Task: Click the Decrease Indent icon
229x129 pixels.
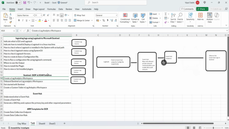Action: [x=66, y=20]
